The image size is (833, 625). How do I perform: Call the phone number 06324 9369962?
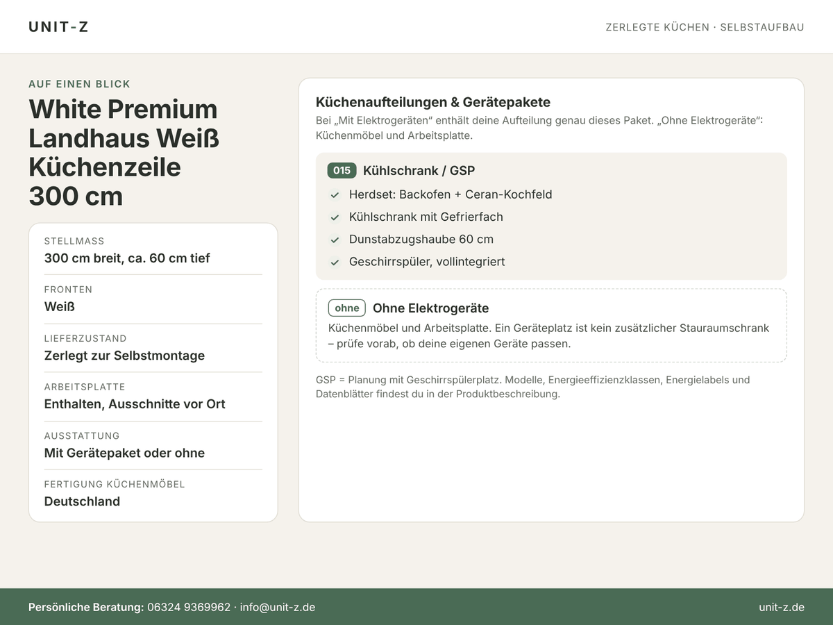189,608
